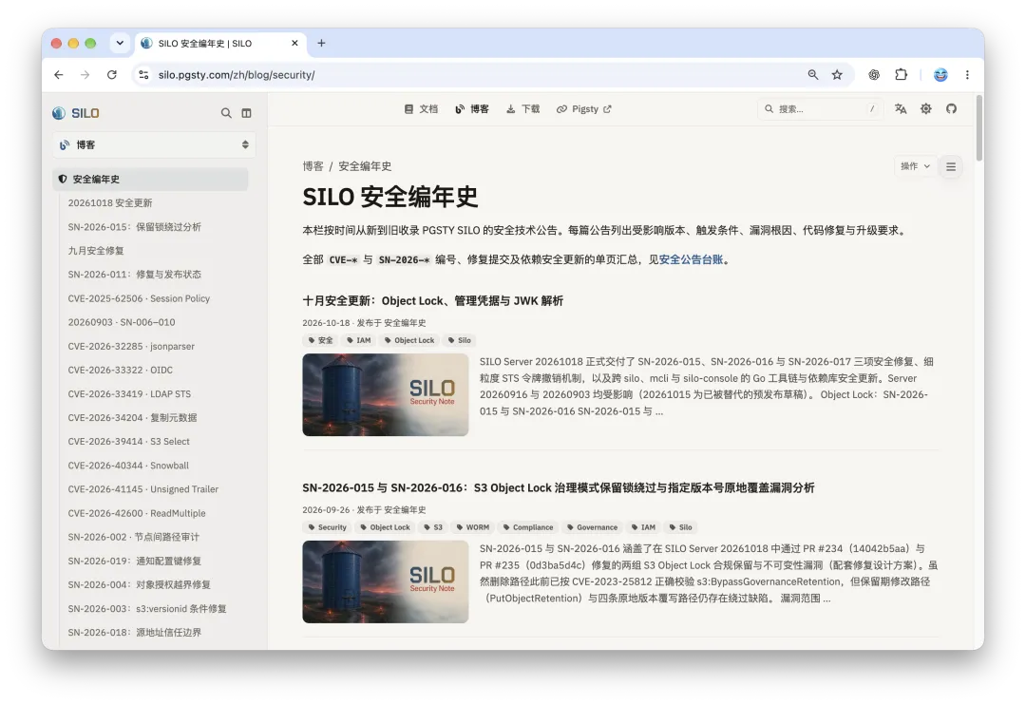Open post 十月安全更新: Object Lock title
1026x705 pixels.
pos(432,301)
